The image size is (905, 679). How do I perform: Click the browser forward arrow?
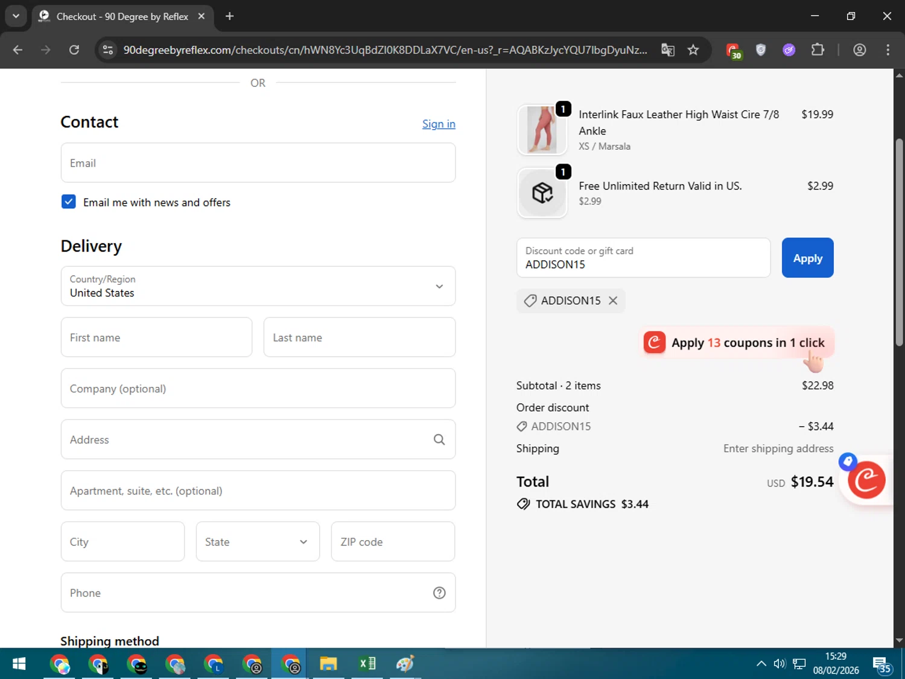pos(46,50)
